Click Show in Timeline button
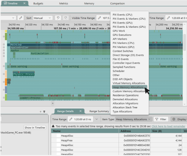 (35, 128)
